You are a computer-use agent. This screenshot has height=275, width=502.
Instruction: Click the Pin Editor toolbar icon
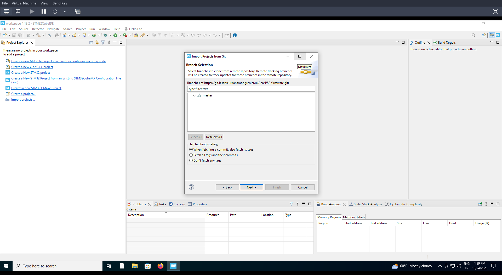226,35
